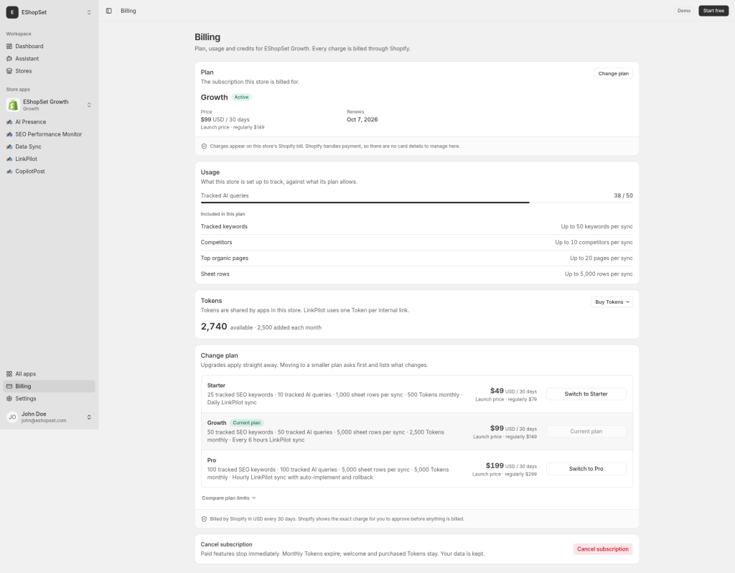Open Dashboard in the sidebar
This screenshot has width=735, height=573.
(50, 47)
